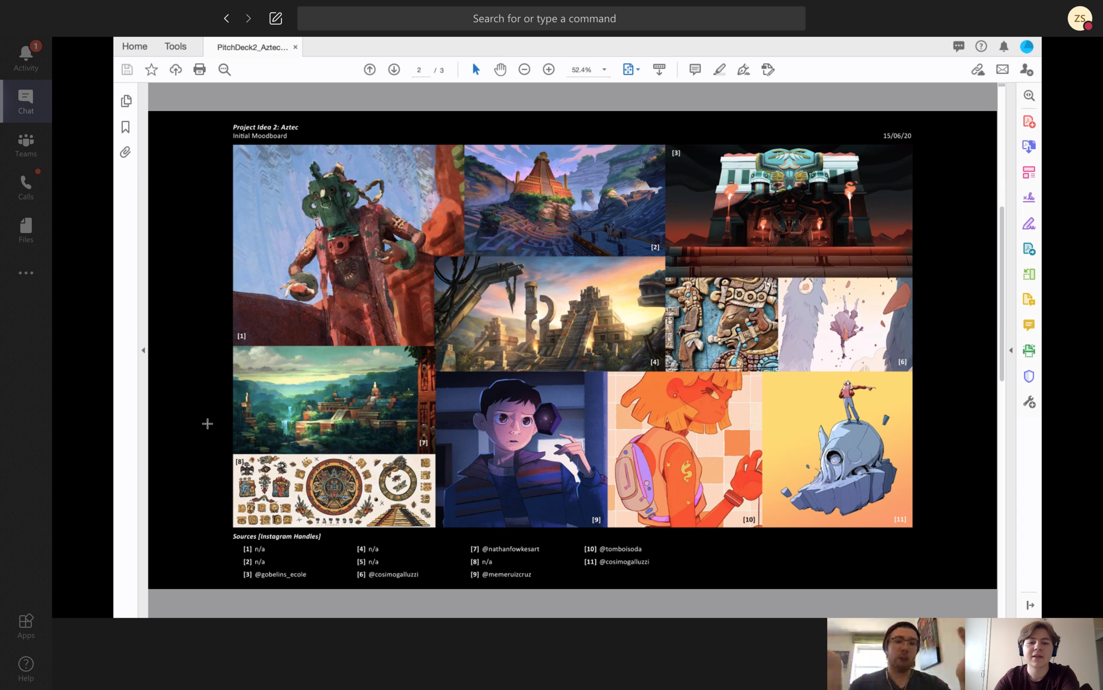Select the PitchDeck2_Aztec document tab
Image resolution: width=1103 pixels, height=690 pixels.
click(x=252, y=47)
